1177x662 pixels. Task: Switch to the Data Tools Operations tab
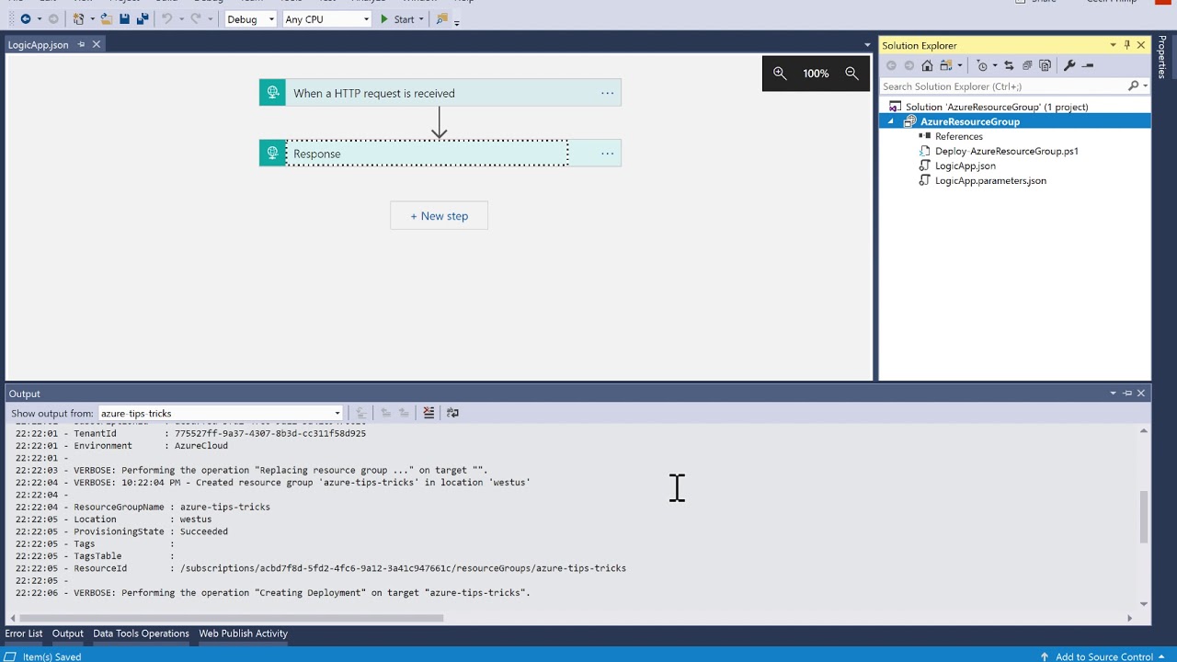tap(141, 633)
